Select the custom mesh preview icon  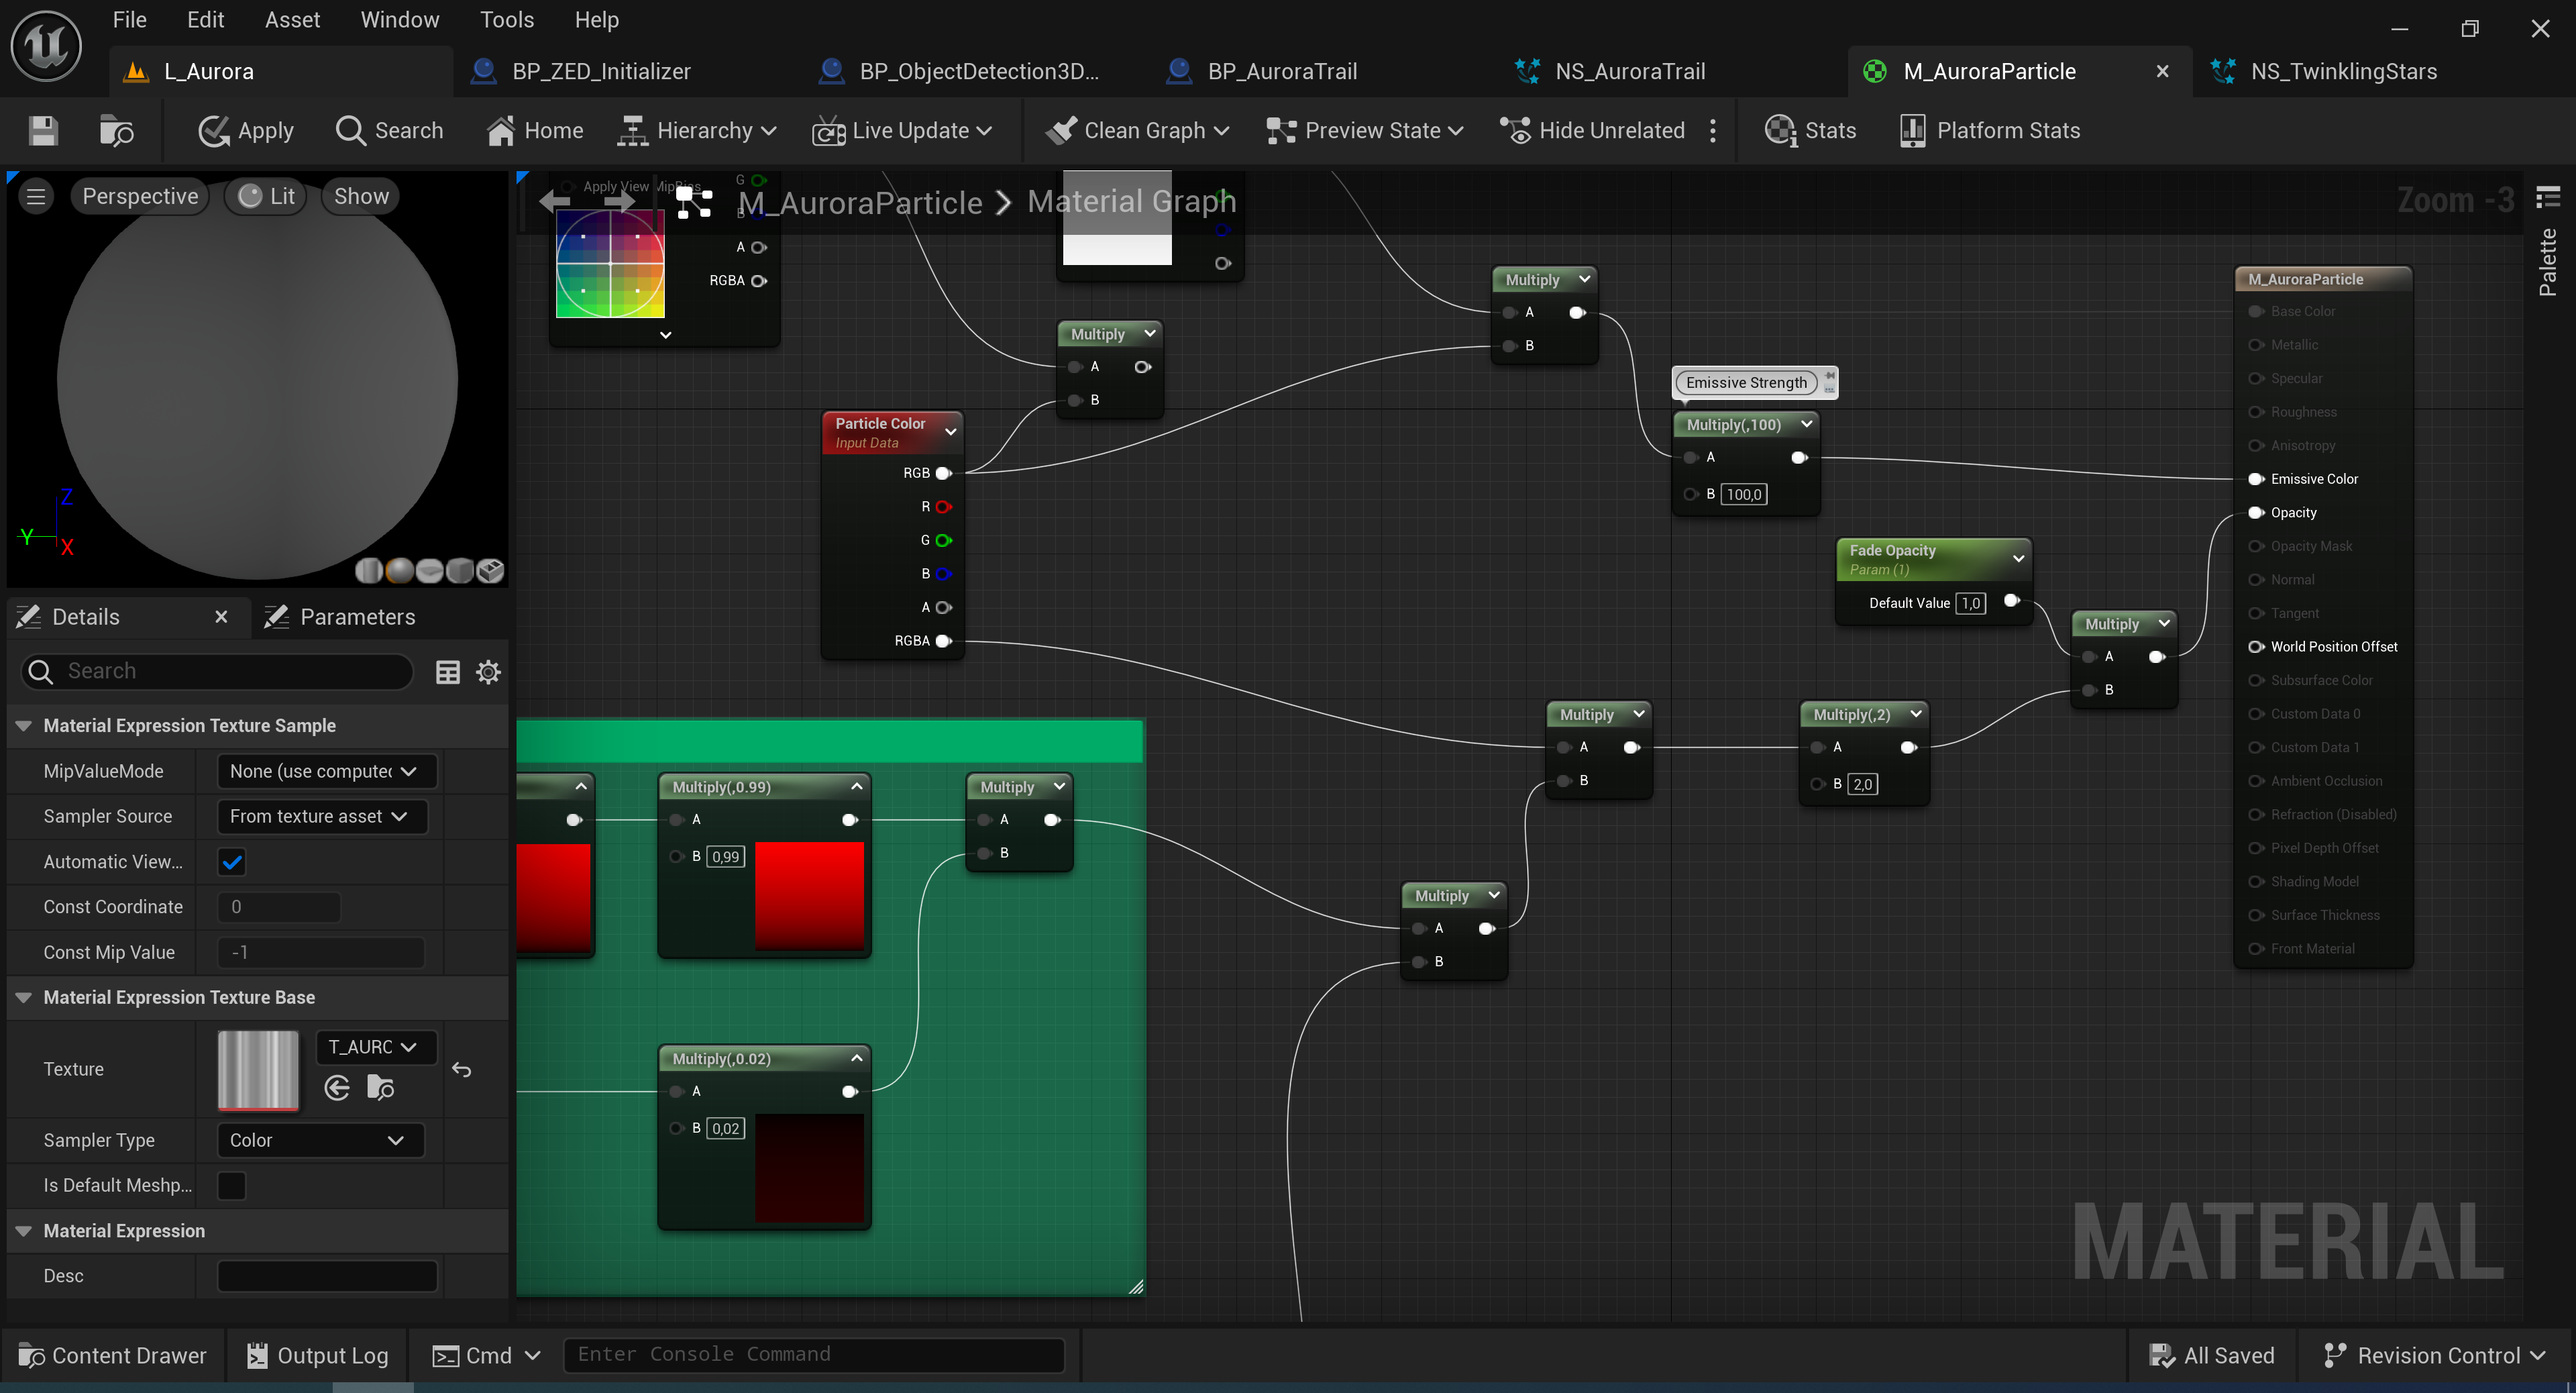tap(490, 570)
